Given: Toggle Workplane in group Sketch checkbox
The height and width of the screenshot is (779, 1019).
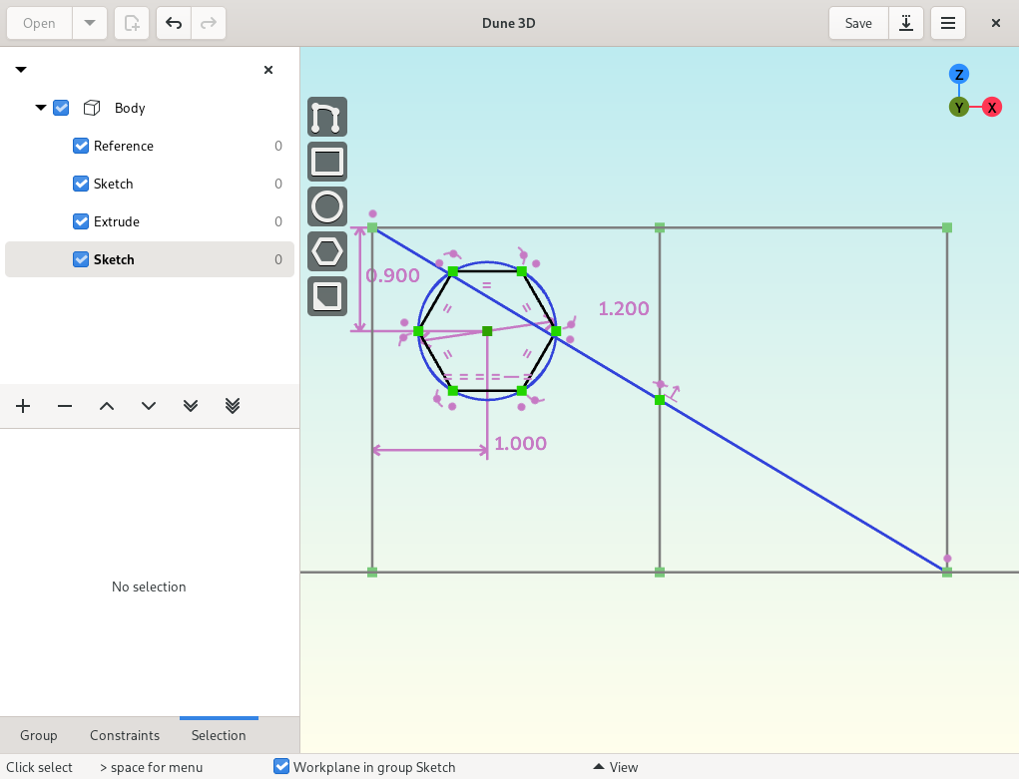Looking at the screenshot, I should click(x=281, y=767).
